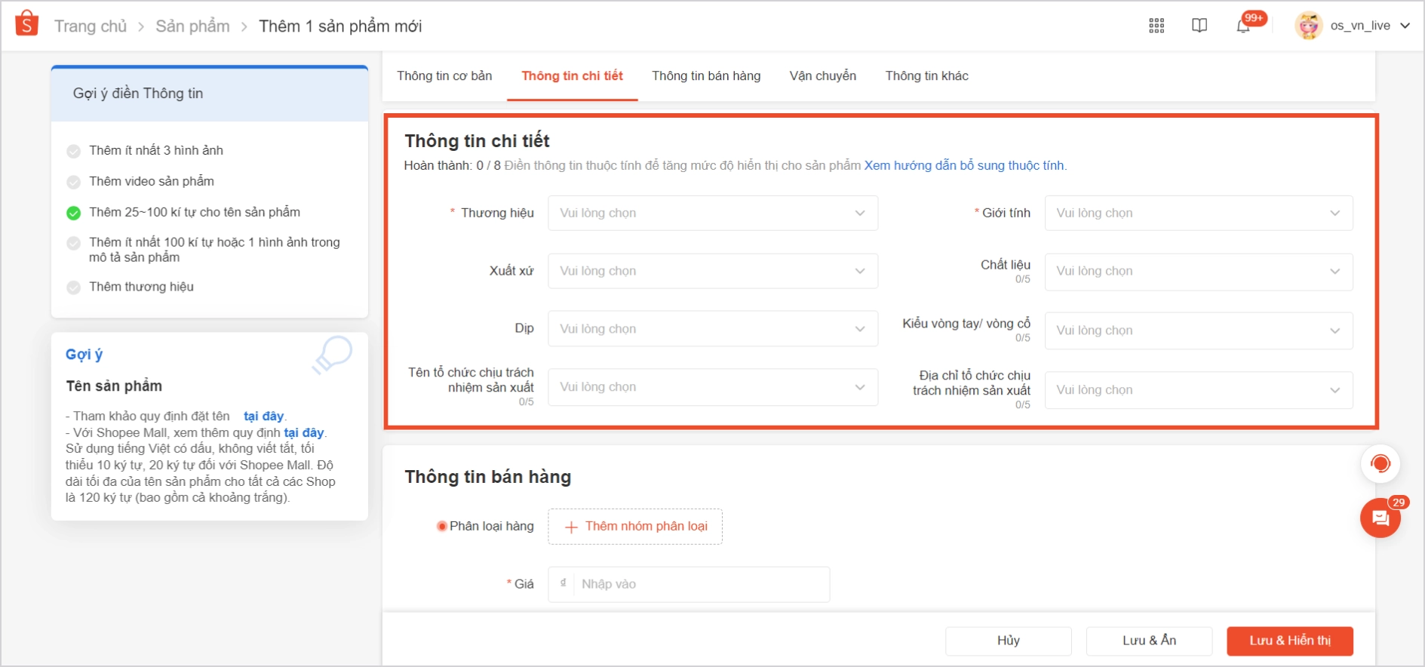Screen dimensions: 1425x667
Task: Click the lightbulb icon in Gợi ý panel
Action: 333,355
